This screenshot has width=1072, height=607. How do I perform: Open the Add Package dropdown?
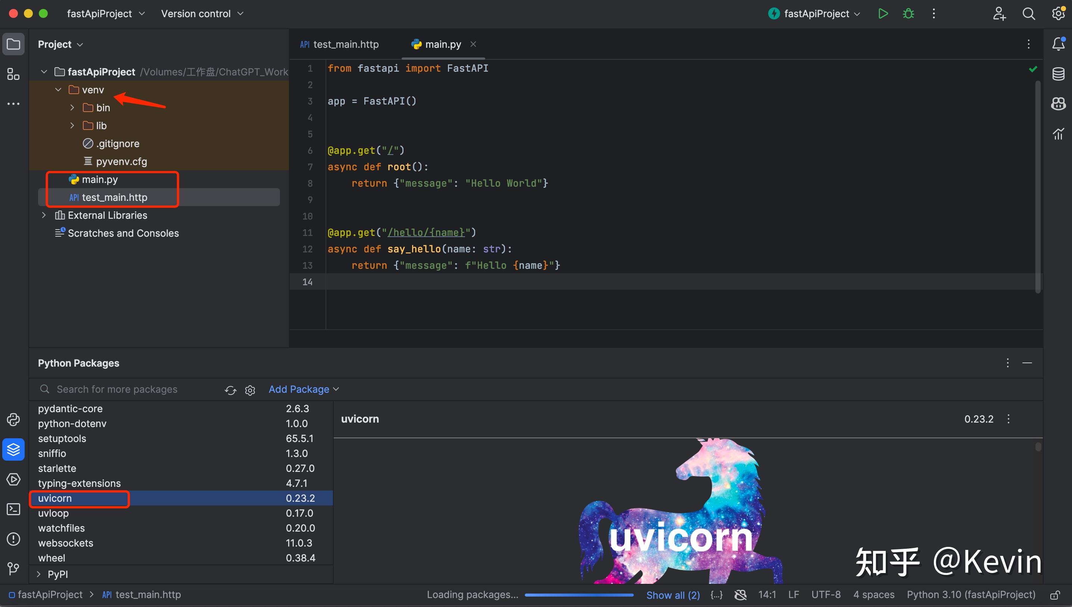click(304, 389)
